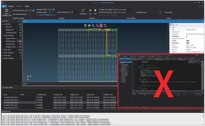Open the Visualization options icon

tap(83, 11)
